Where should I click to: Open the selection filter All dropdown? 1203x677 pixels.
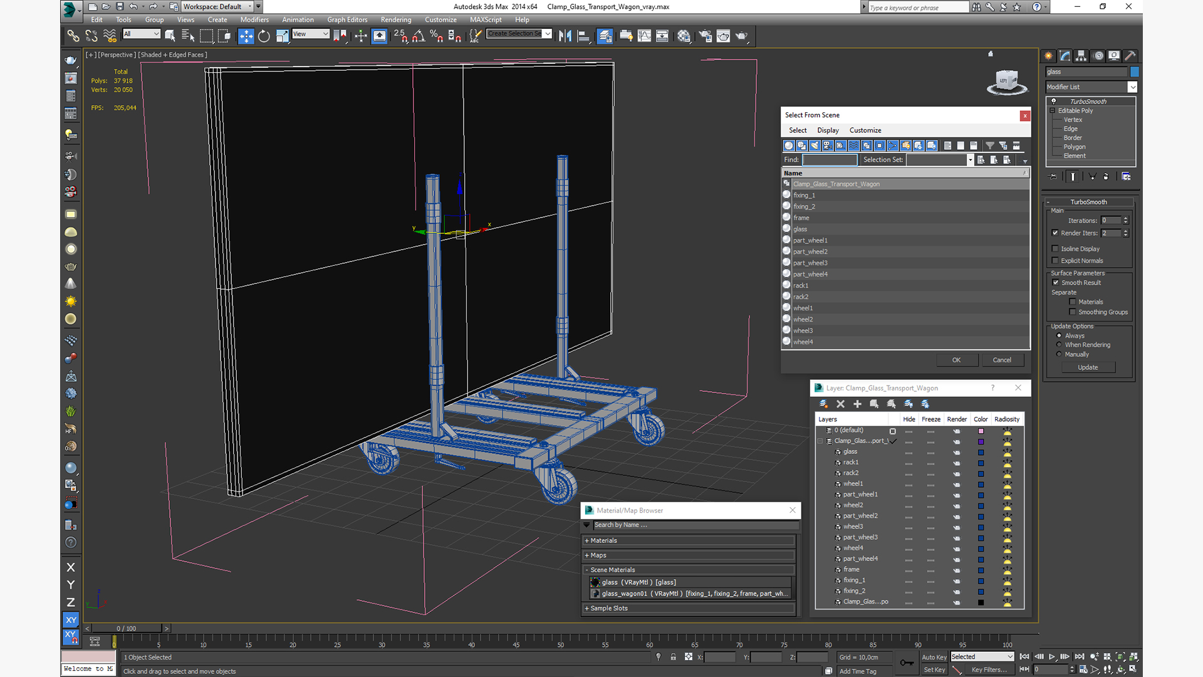click(x=142, y=34)
